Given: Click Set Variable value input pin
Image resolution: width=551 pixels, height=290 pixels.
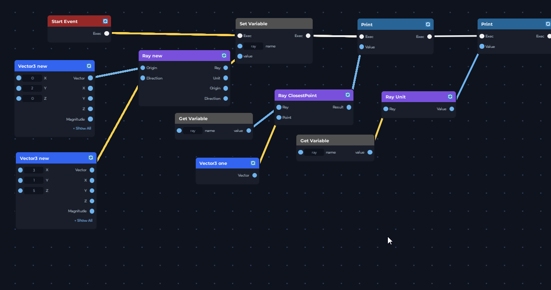Looking at the screenshot, I should (240, 56).
